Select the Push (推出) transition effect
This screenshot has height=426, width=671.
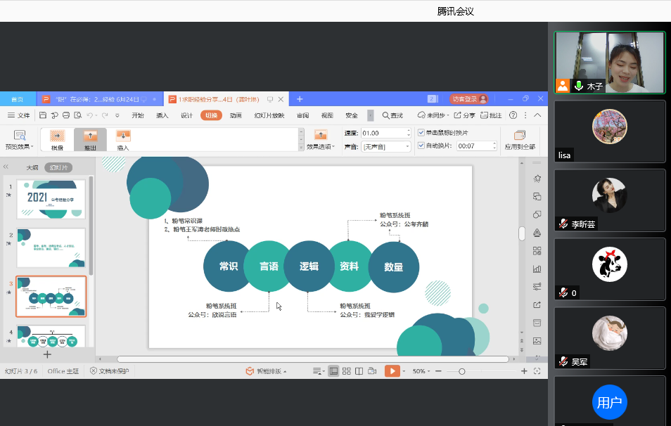pyautogui.click(x=90, y=139)
